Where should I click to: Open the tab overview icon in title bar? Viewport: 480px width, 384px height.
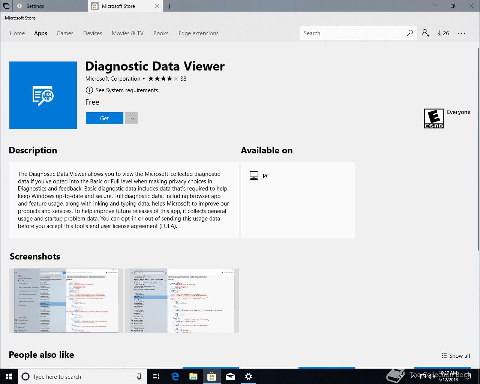pos(6,6)
